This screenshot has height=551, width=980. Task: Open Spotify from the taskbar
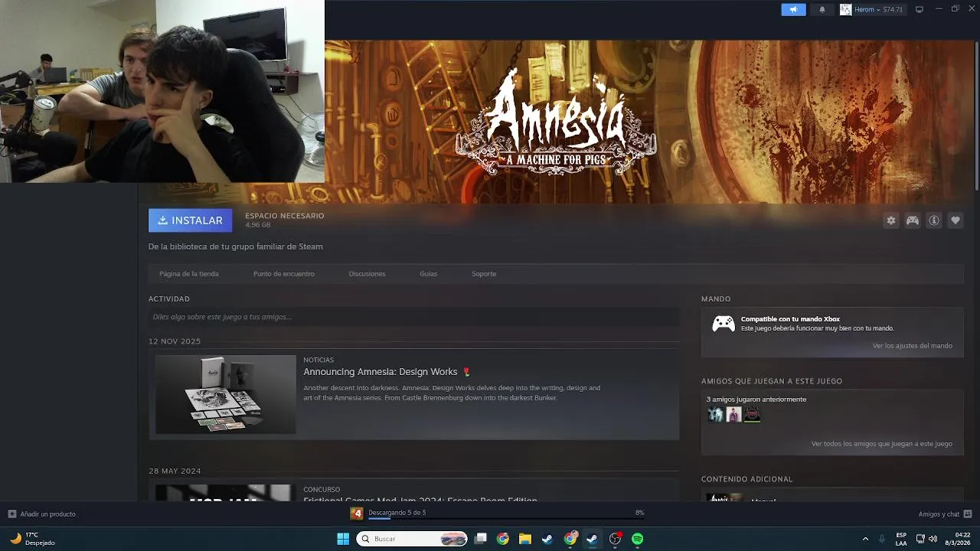tap(637, 539)
